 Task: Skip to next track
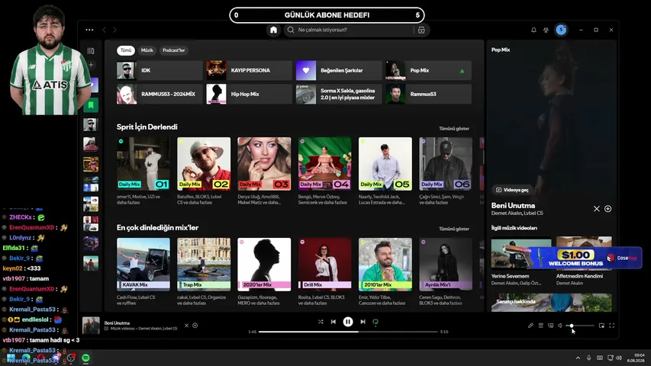coord(363,322)
